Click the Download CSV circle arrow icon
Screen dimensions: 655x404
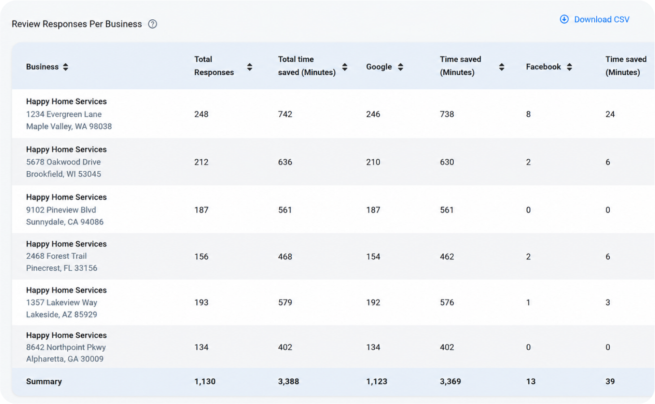pyautogui.click(x=564, y=19)
